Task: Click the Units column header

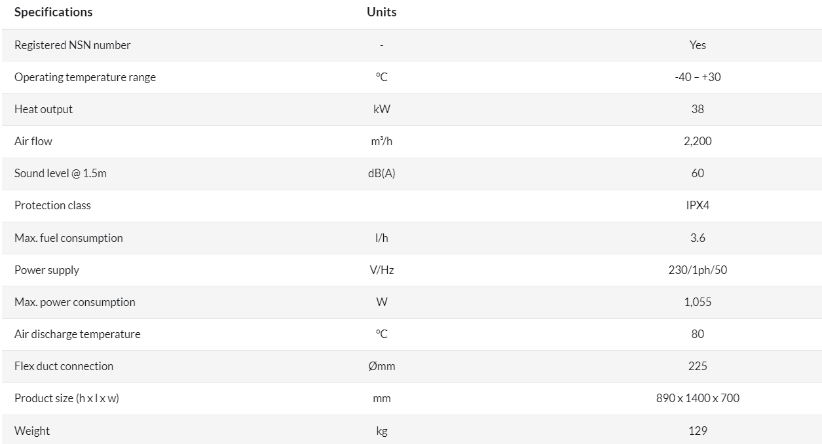Action: click(382, 12)
